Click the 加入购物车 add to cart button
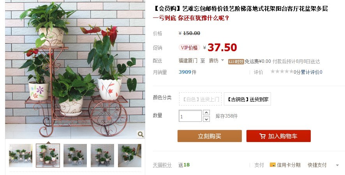 pos(278,136)
